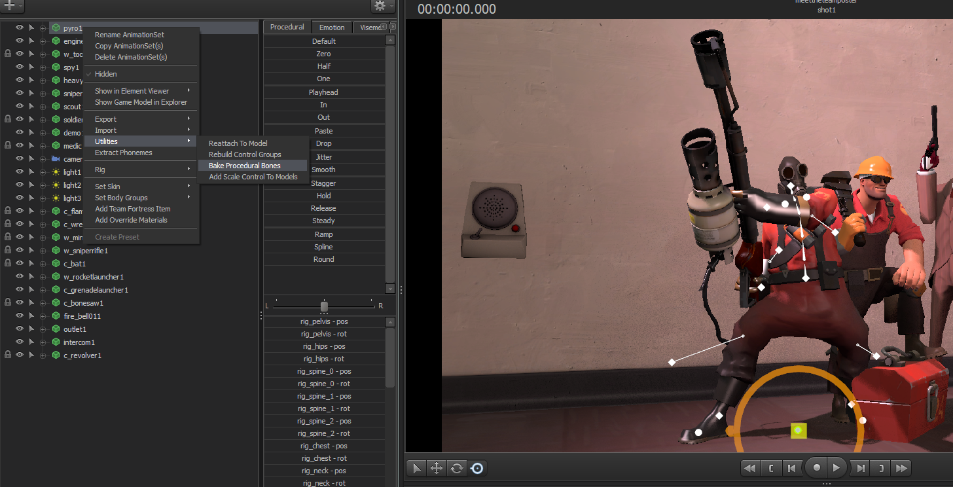
Task: Toggle the camera row's eye icon
Action: click(x=20, y=159)
